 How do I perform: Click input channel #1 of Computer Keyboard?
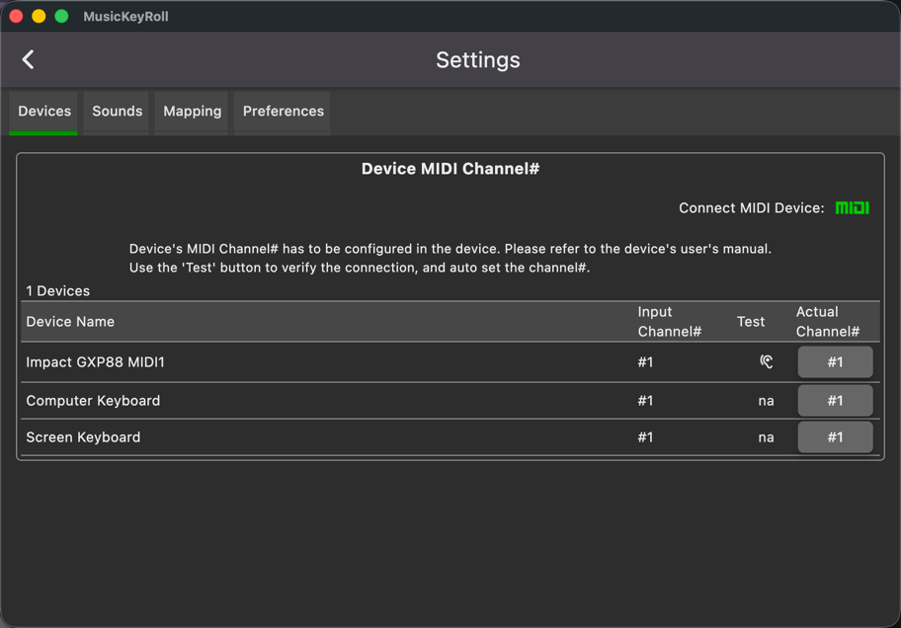(x=645, y=401)
